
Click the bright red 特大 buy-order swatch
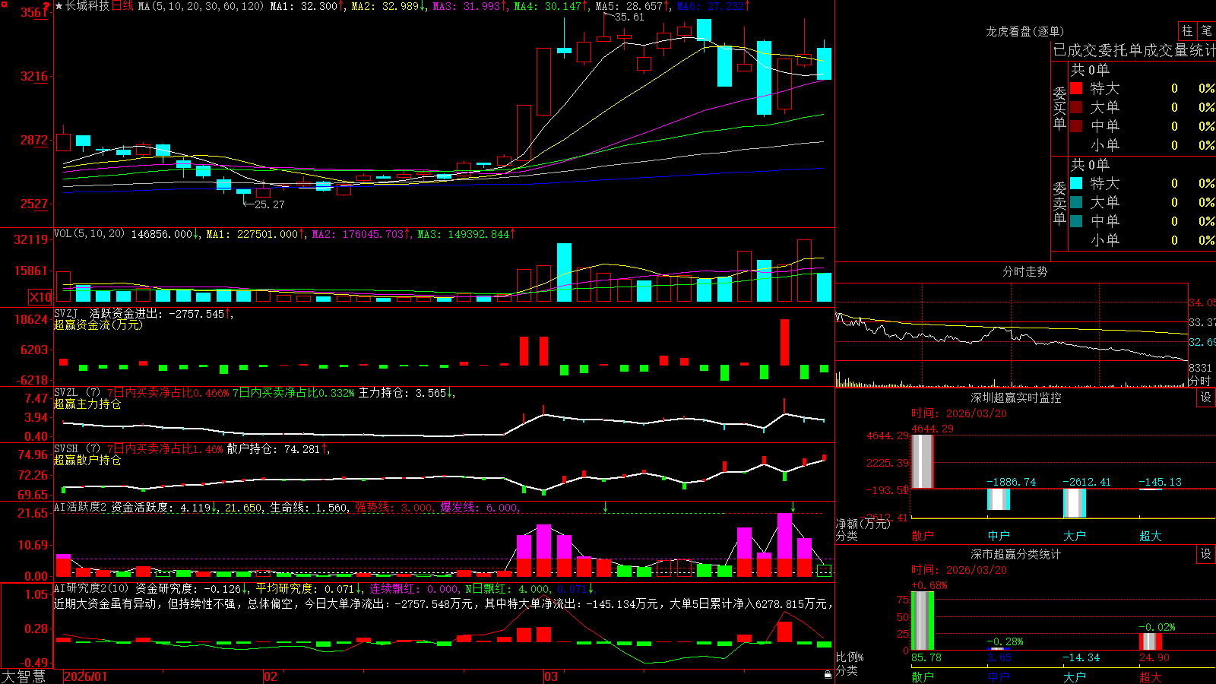pos(1076,88)
